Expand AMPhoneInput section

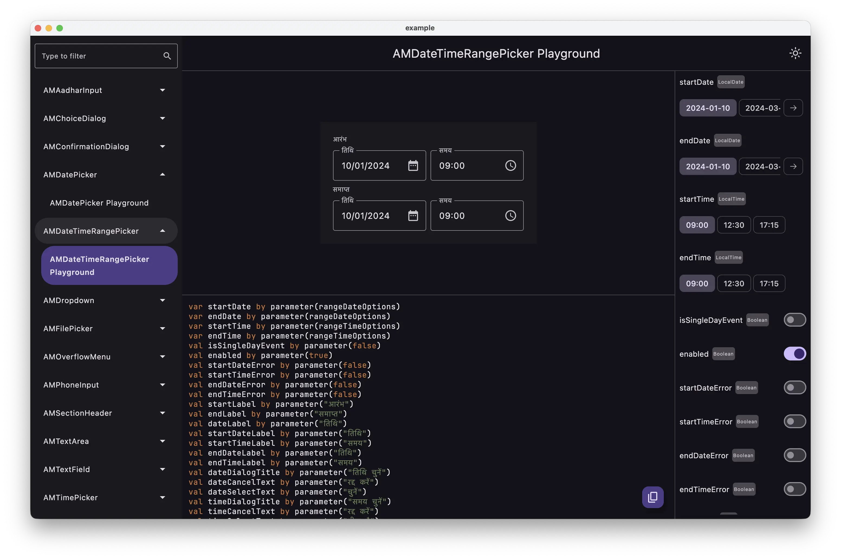[x=106, y=385]
